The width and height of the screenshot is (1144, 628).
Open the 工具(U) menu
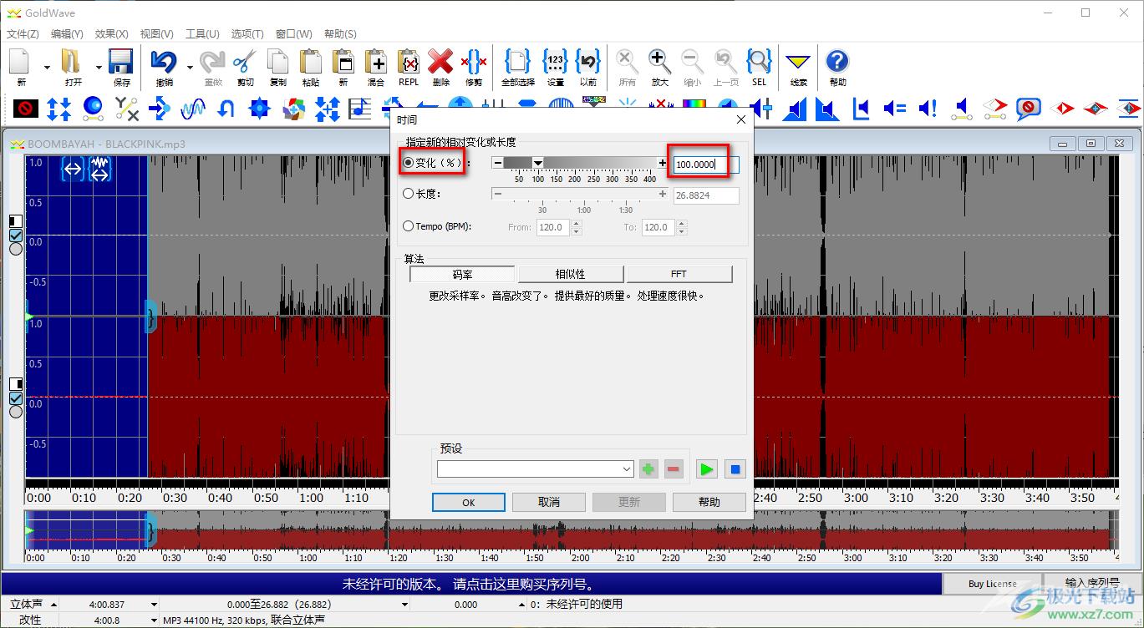point(202,34)
